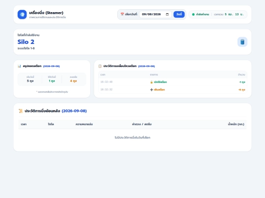Click the 5 ถุง added-today value
Viewport: 265px width, 198px height.
click(30, 81)
